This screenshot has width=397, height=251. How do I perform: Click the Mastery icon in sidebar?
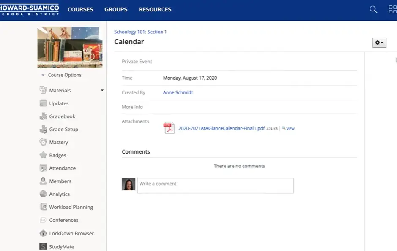(x=43, y=142)
